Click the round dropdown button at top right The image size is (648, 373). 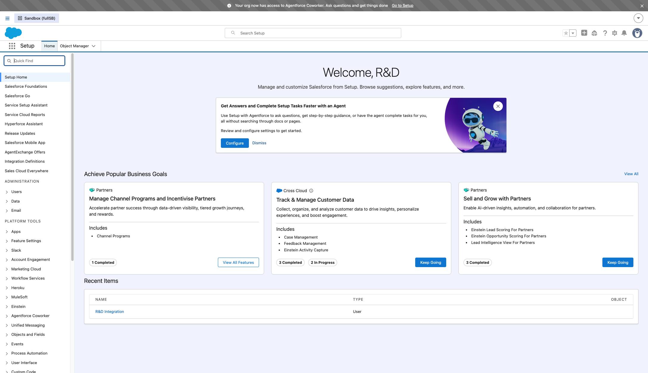(638, 18)
